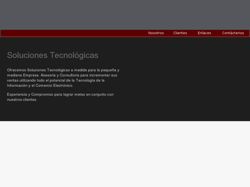Open the Nosotros menu item
The width and height of the screenshot is (250, 187).
(x=156, y=33)
